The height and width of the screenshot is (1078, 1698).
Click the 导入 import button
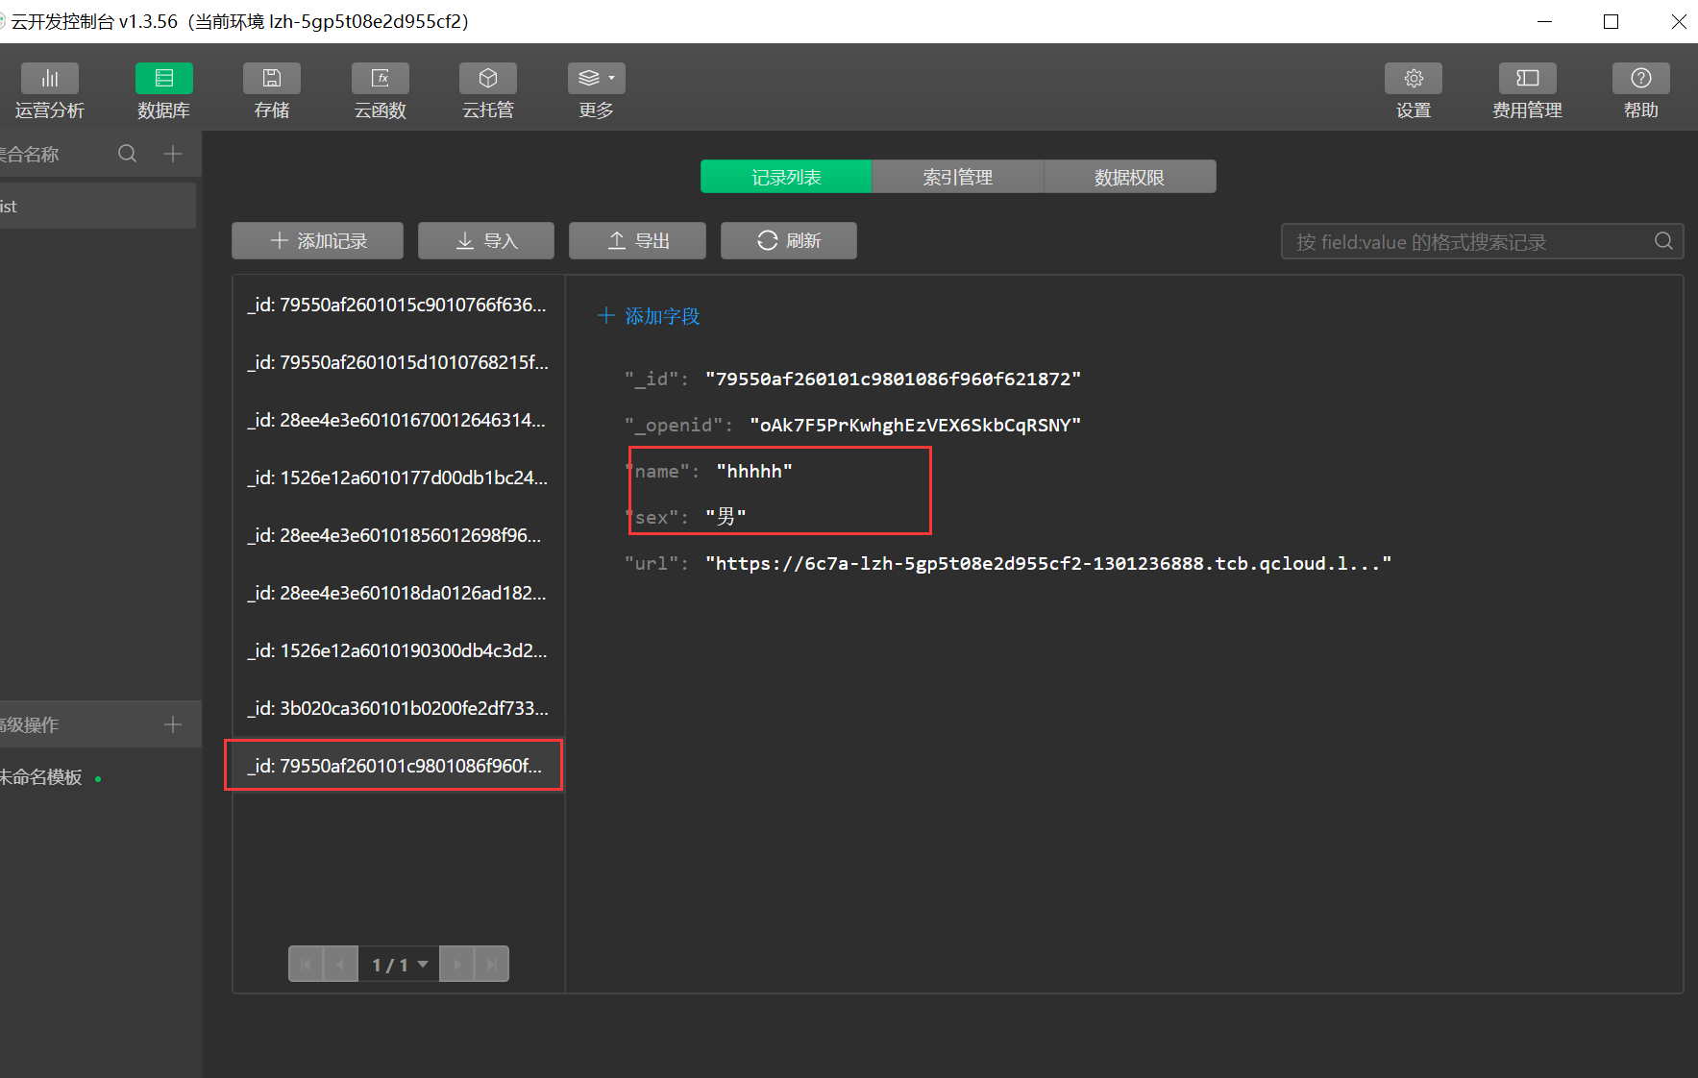(x=486, y=241)
